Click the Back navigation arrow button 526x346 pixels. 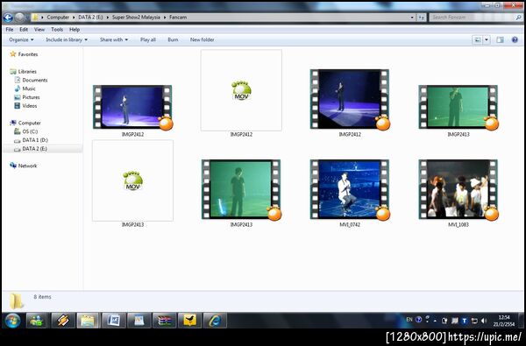point(8,18)
